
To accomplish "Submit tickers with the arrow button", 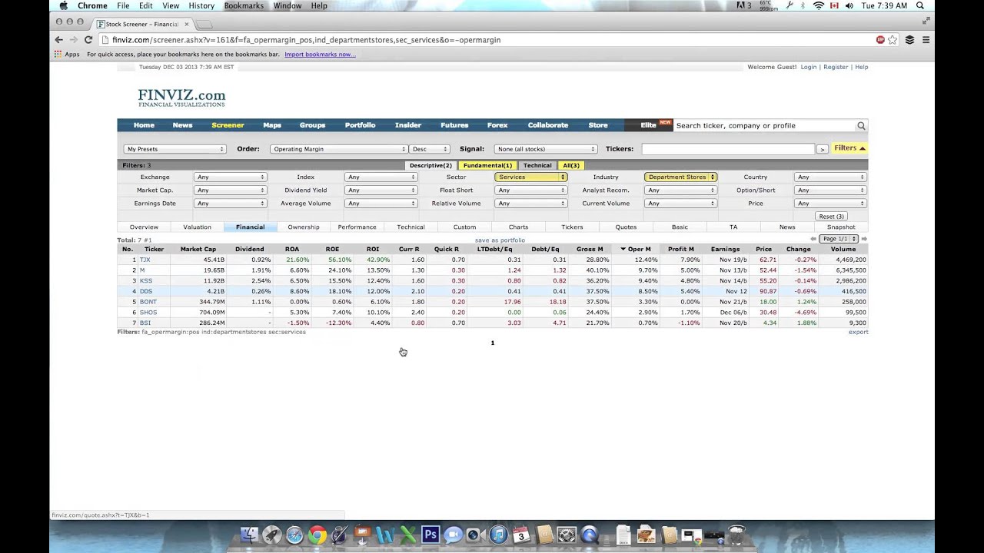I will pos(822,149).
